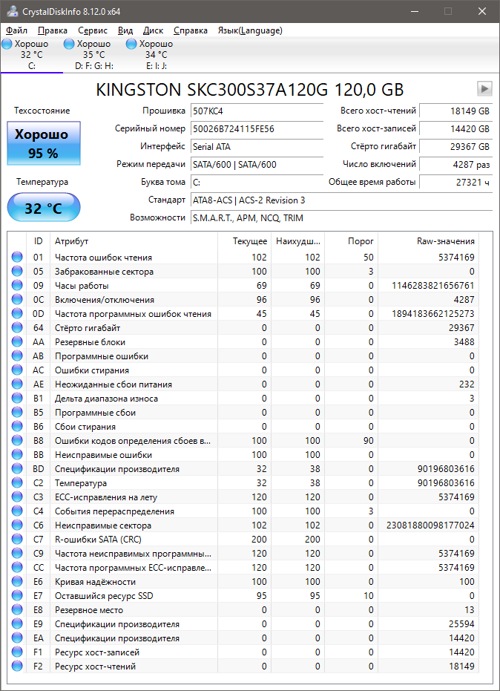Click the next disk arrow button
This screenshot has width=500, height=691.
click(484, 88)
